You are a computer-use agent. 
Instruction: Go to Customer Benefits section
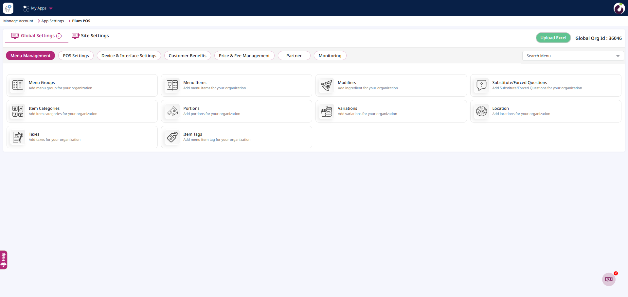point(188,56)
